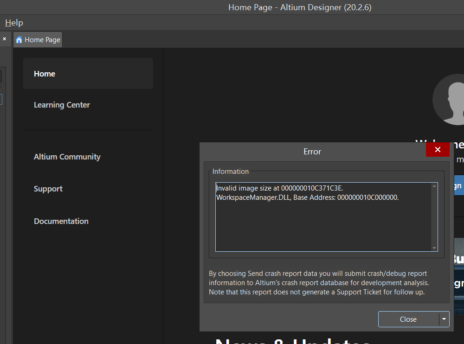Image resolution: width=464 pixels, height=344 pixels.
Task: Click the house icon on Home Page tab
Action: click(x=19, y=39)
